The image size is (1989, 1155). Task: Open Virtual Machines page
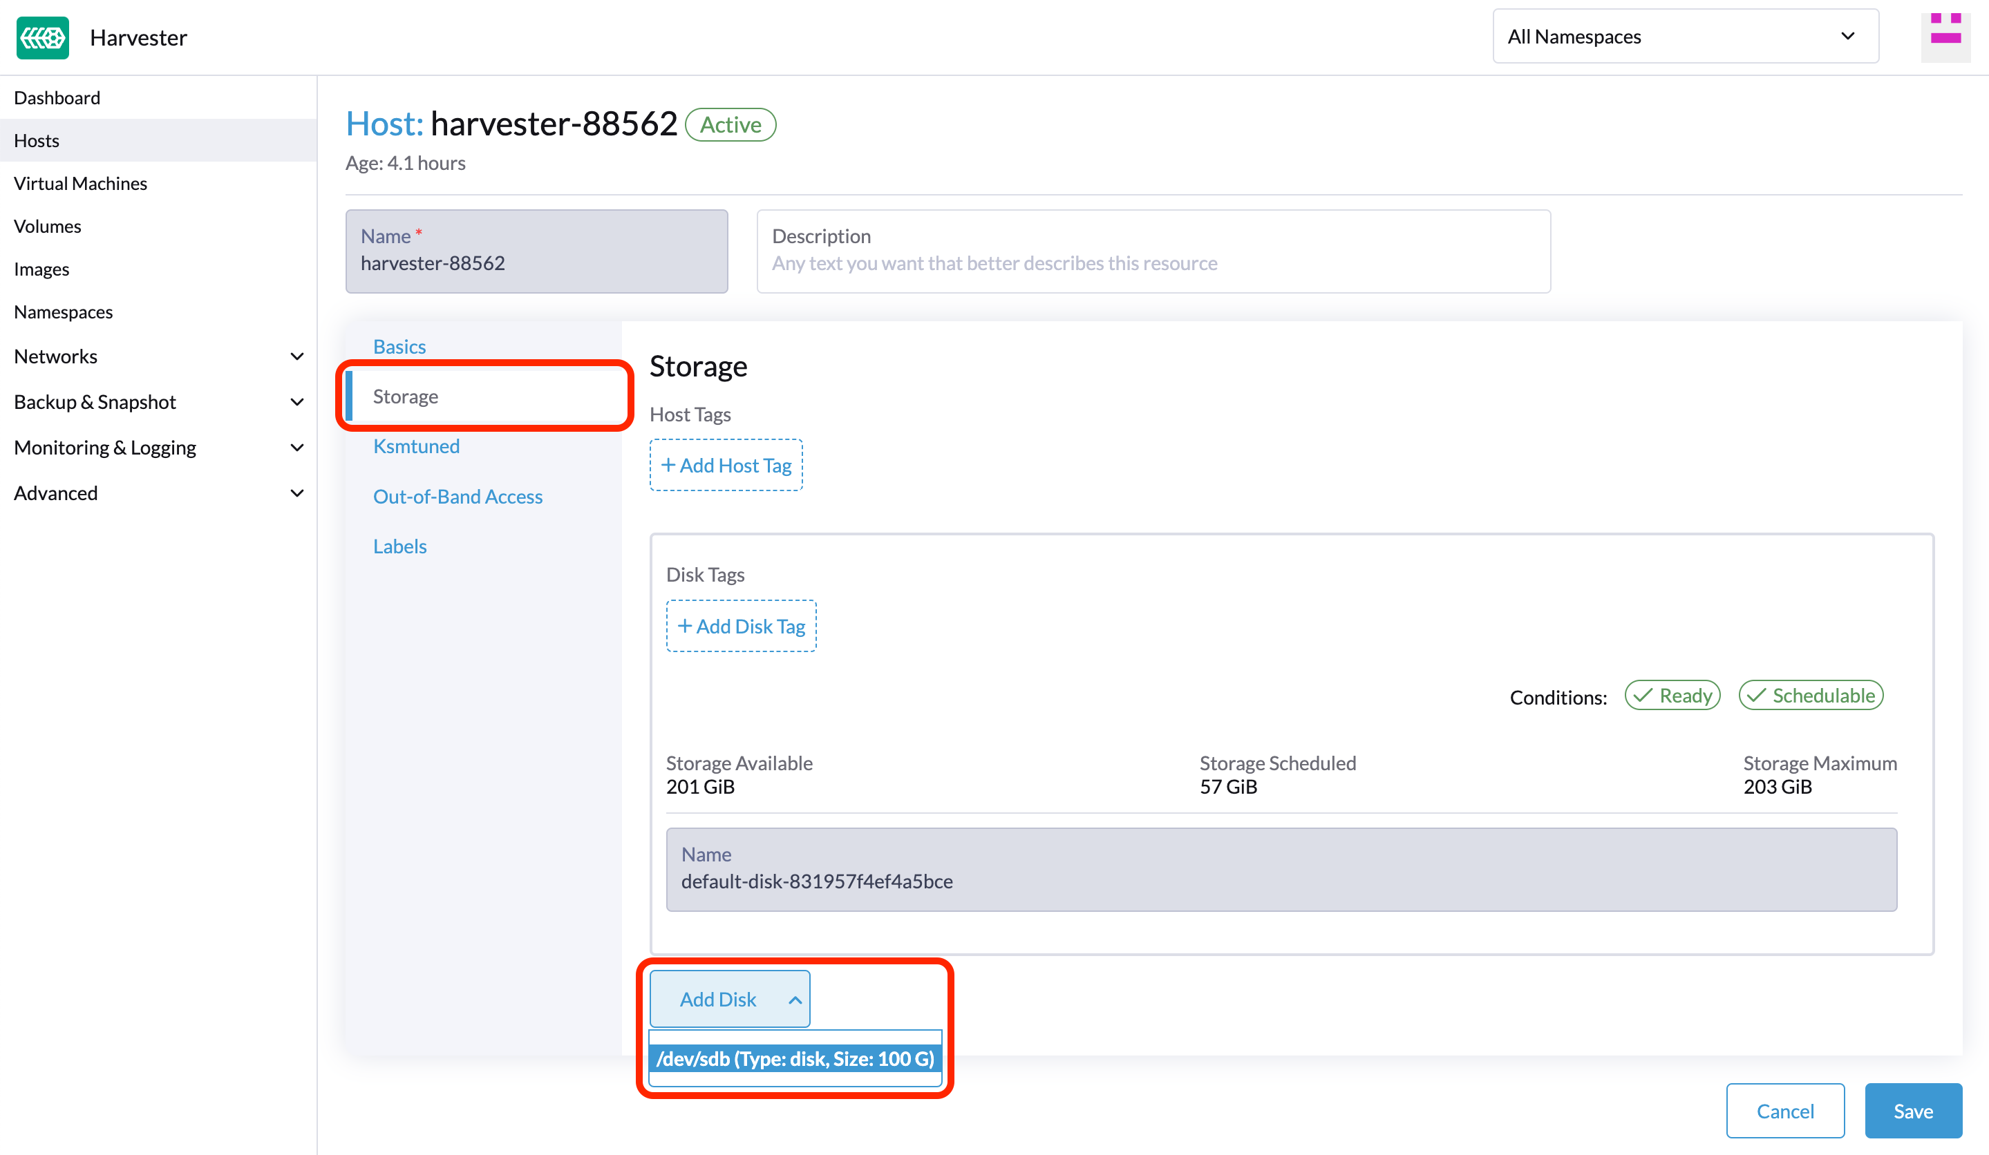(x=80, y=183)
